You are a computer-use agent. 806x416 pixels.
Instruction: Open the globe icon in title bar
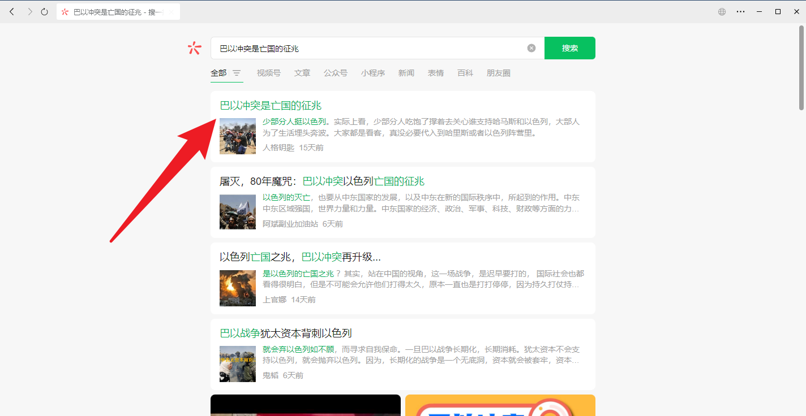[x=722, y=11]
